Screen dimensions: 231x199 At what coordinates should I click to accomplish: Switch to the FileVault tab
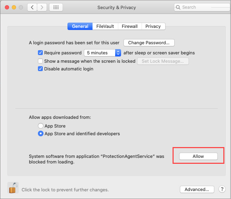[105, 26]
